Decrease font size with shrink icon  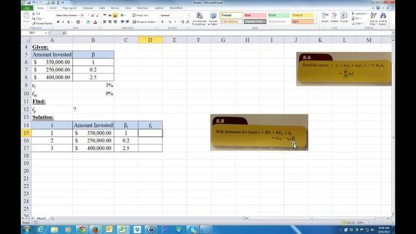point(97,16)
